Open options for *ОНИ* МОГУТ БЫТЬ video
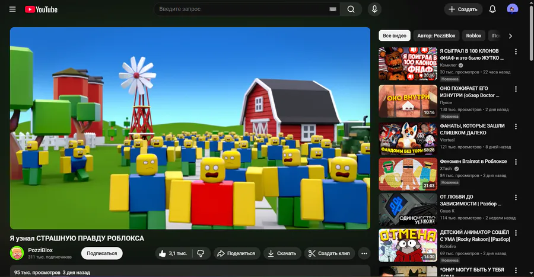534x277 pixels. pos(516,270)
